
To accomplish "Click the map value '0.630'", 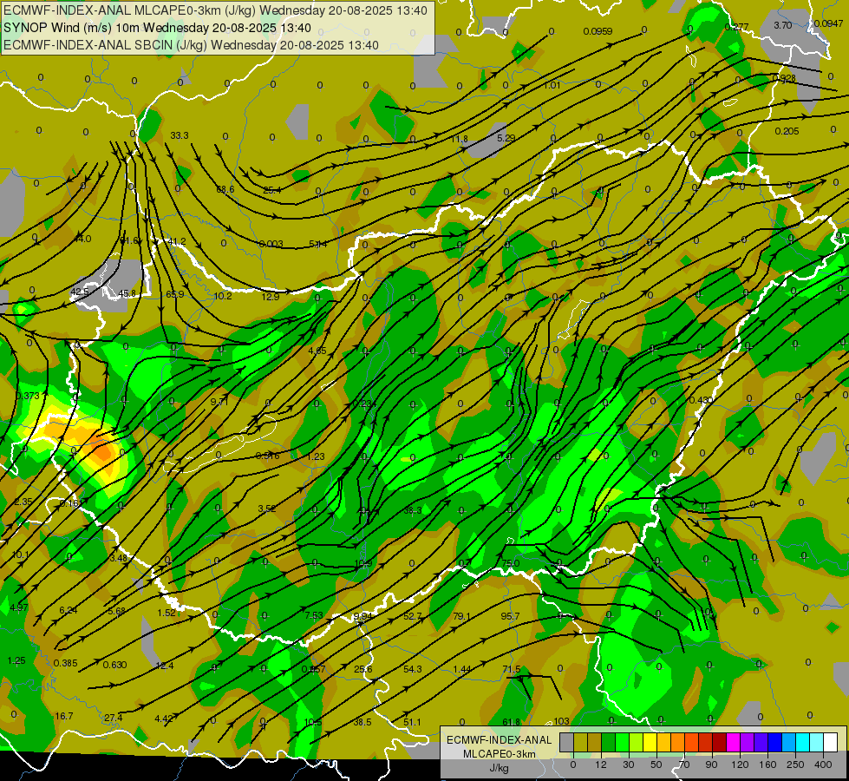I will tap(114, 665).
